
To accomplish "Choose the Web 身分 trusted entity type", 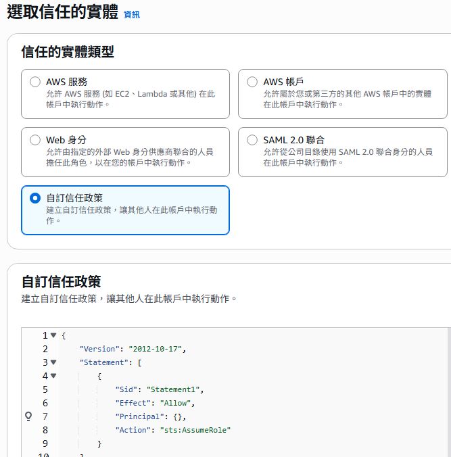I will click(x=35, y=140).
